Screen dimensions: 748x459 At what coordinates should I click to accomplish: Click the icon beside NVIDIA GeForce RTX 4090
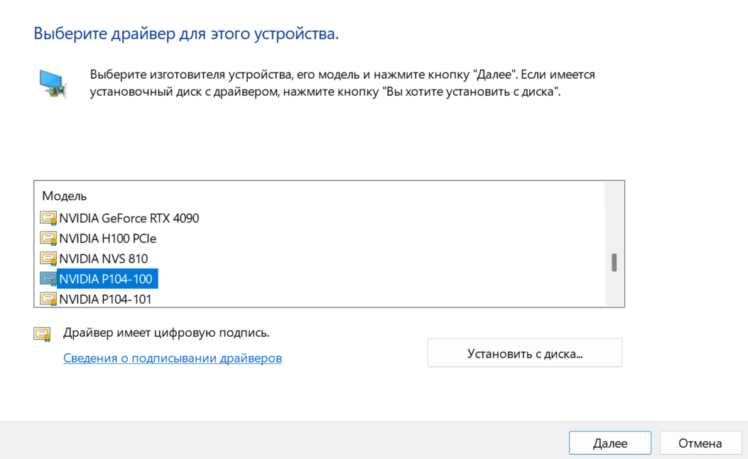(x=48, y=218)
